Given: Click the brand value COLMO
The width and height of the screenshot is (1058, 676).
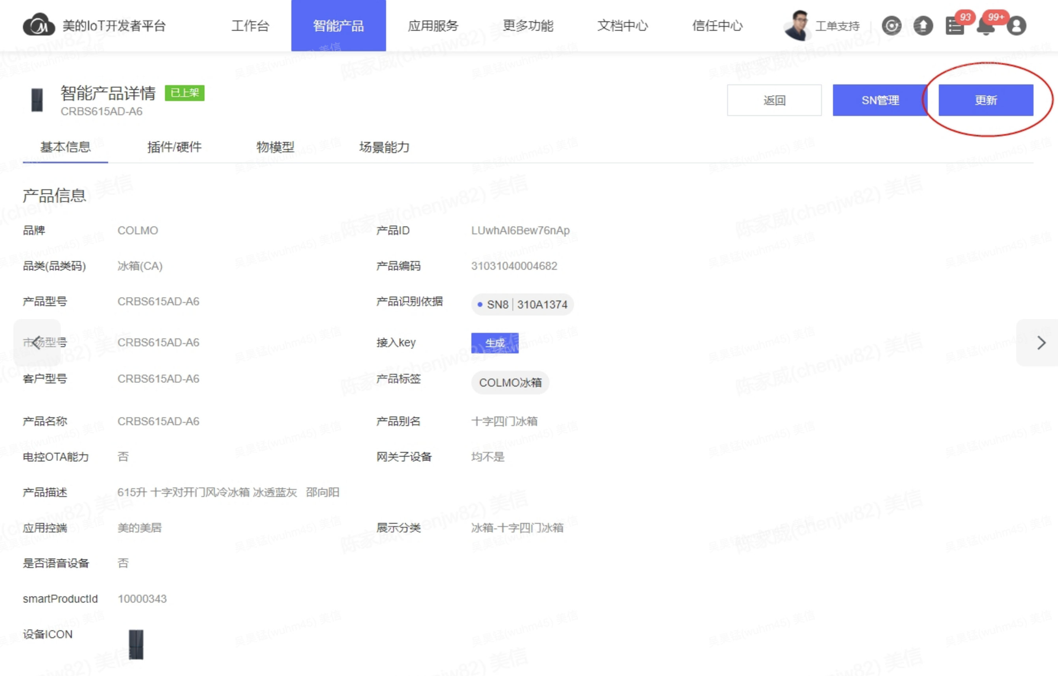Looking at the screenshot, I should (x=137, y=230).
